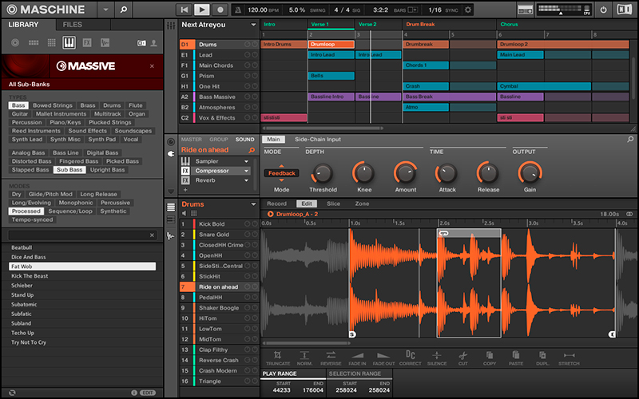Screen dimensions: 639x399
Task: Open the search magnifier in the header
Action: tap(123, 10)
